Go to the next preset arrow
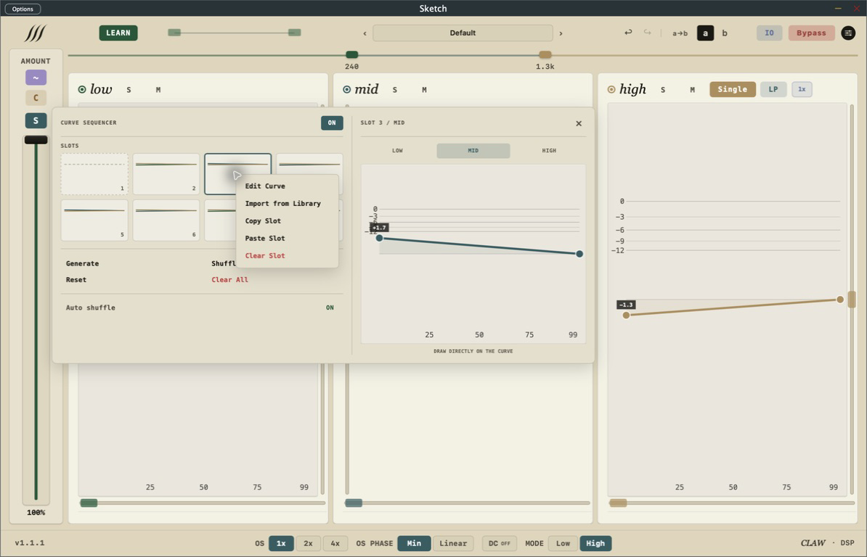Image resolution: width=867 pixels, height=557 pixels. (x=561, y=33)
